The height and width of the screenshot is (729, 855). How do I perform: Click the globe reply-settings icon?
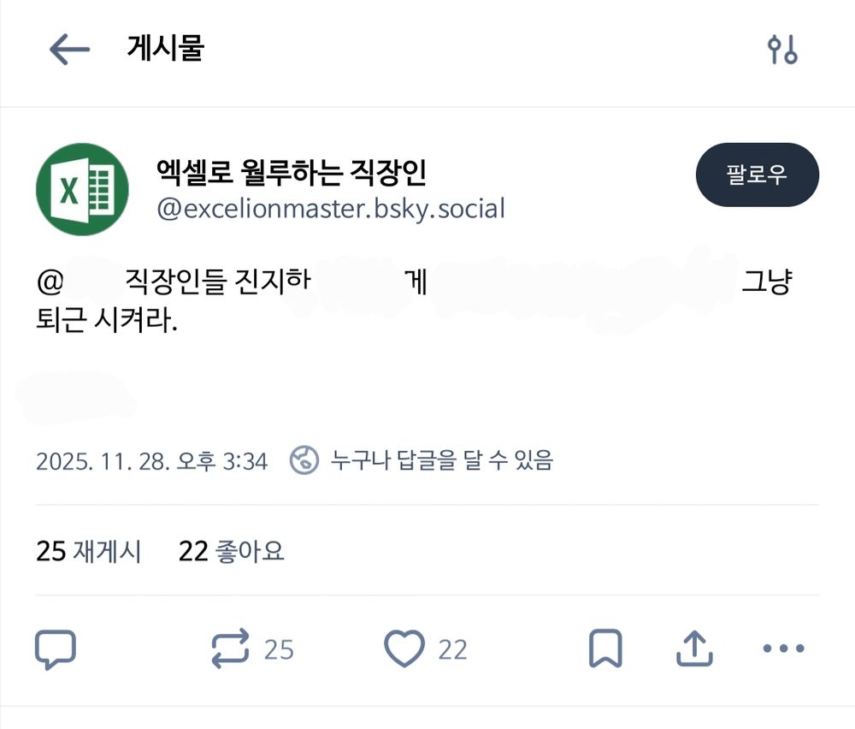[x=304, y=460]
